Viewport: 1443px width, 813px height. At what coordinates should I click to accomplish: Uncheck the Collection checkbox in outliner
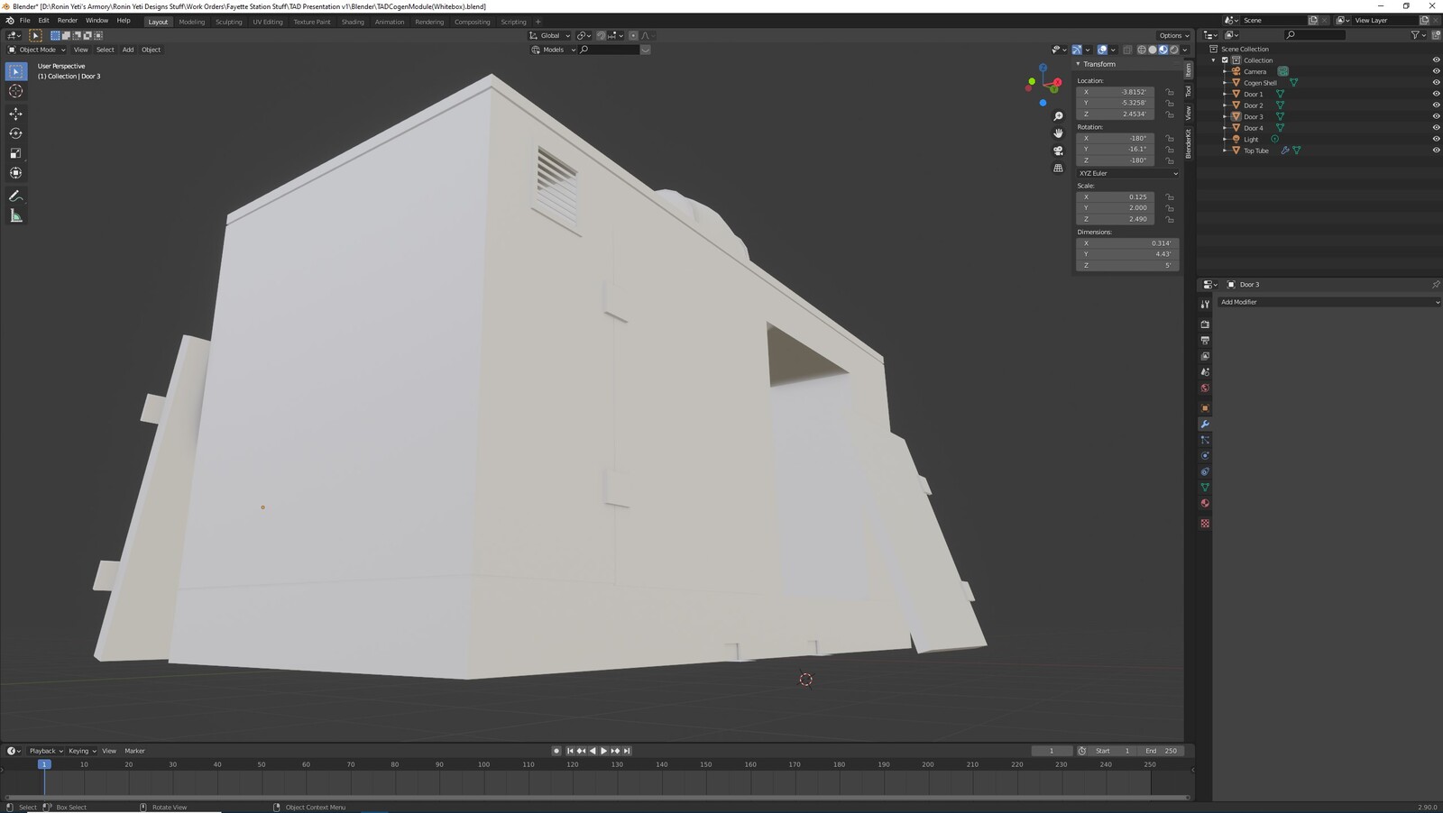[1225, 60]
